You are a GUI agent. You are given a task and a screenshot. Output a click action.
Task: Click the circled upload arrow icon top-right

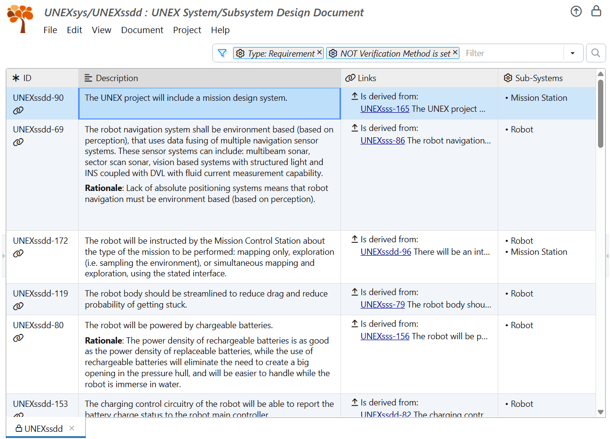coord(576,11)
